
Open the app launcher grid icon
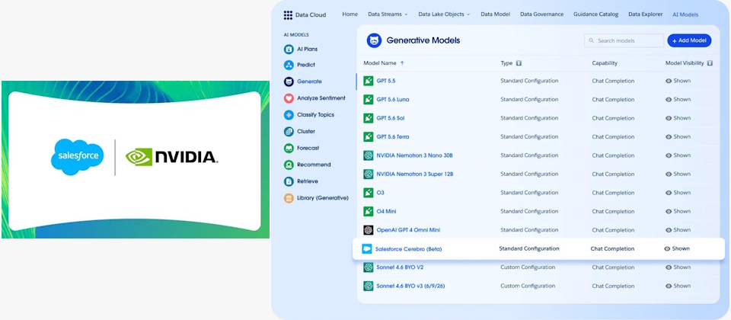click(x=288, y=15)
